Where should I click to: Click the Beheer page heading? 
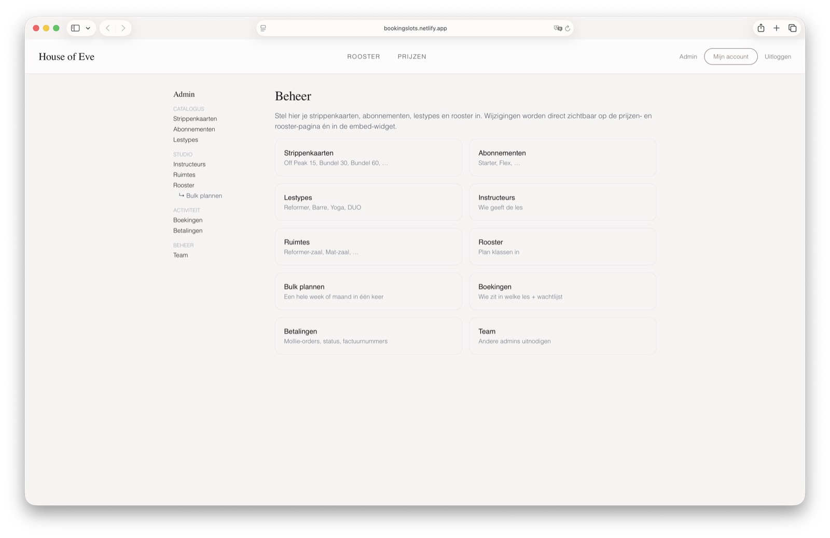293,96
